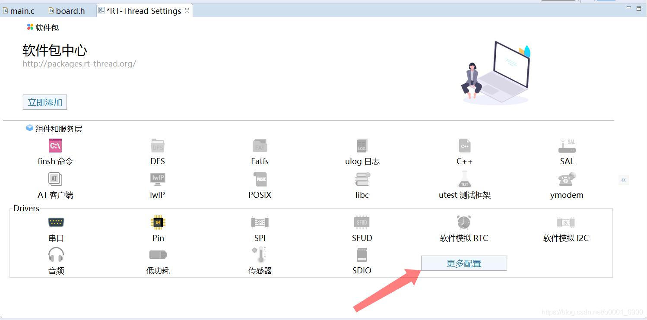Image resolution: width=647 pixels, height=320 pixels.
Task: Toggle the audio (音频) headphone icon
Action: pyautogui.click(x=56, y=254)
